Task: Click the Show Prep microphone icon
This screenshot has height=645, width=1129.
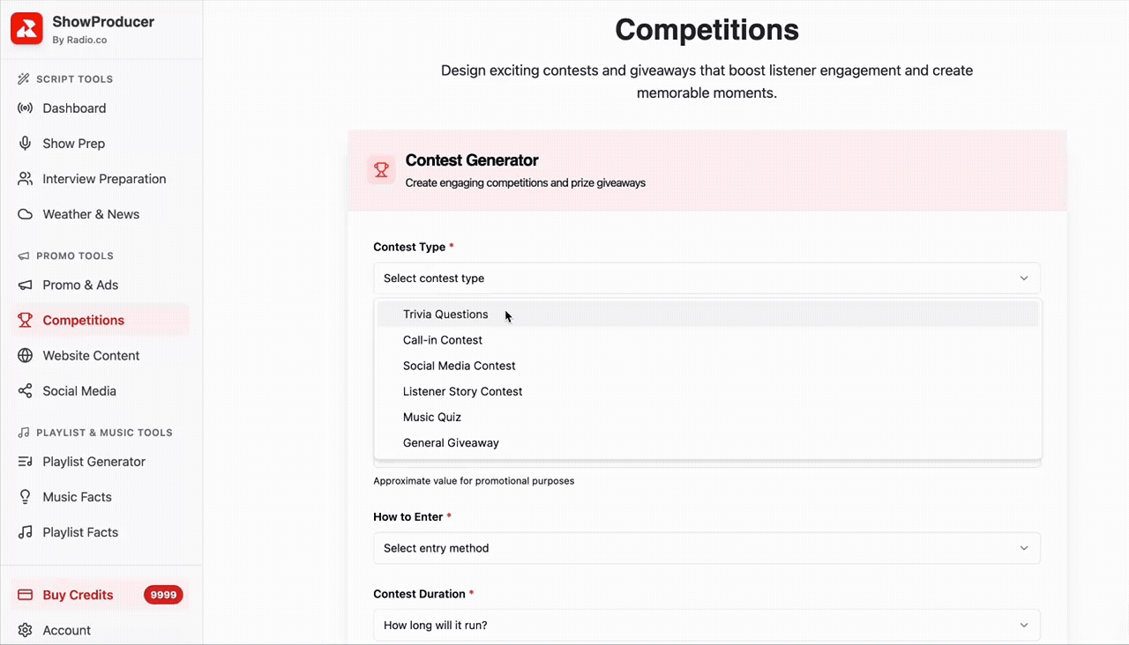Action: coord(26,144)
